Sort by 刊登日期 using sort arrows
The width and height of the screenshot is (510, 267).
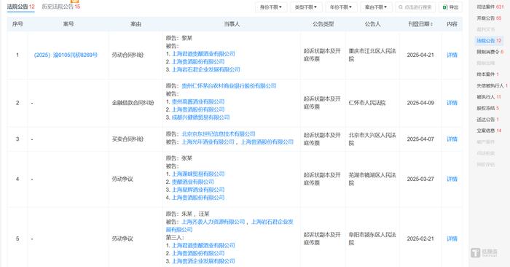pos(431,24)
